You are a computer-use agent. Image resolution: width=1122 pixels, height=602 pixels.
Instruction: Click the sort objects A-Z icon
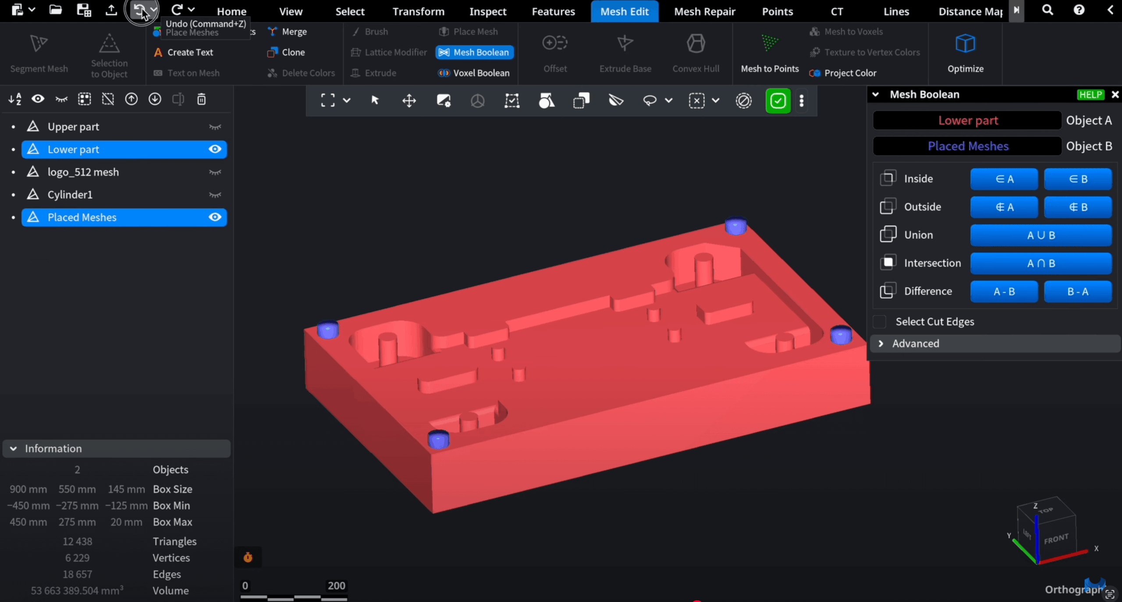coord(14,99)
